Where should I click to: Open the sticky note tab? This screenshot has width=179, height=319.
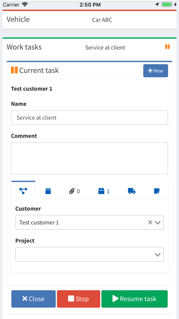click(157, 191)
